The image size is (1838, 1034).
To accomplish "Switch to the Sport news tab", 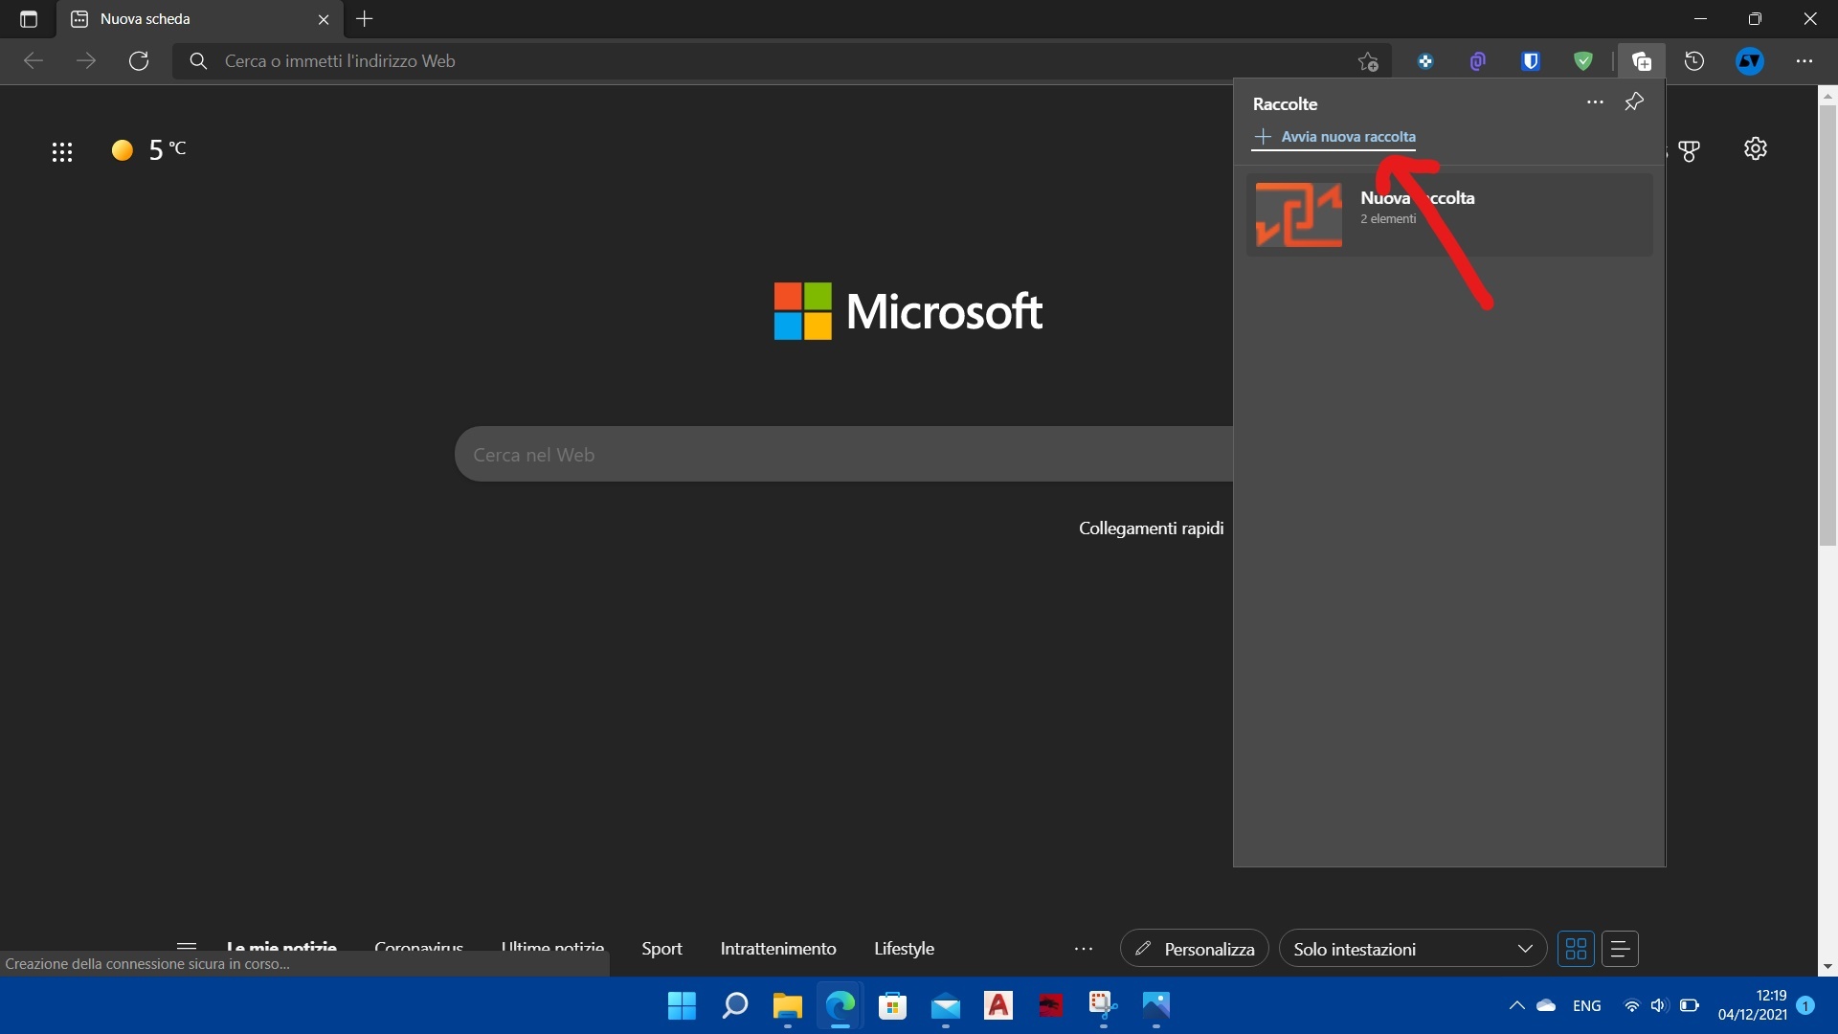I will [x=661, y=949].
